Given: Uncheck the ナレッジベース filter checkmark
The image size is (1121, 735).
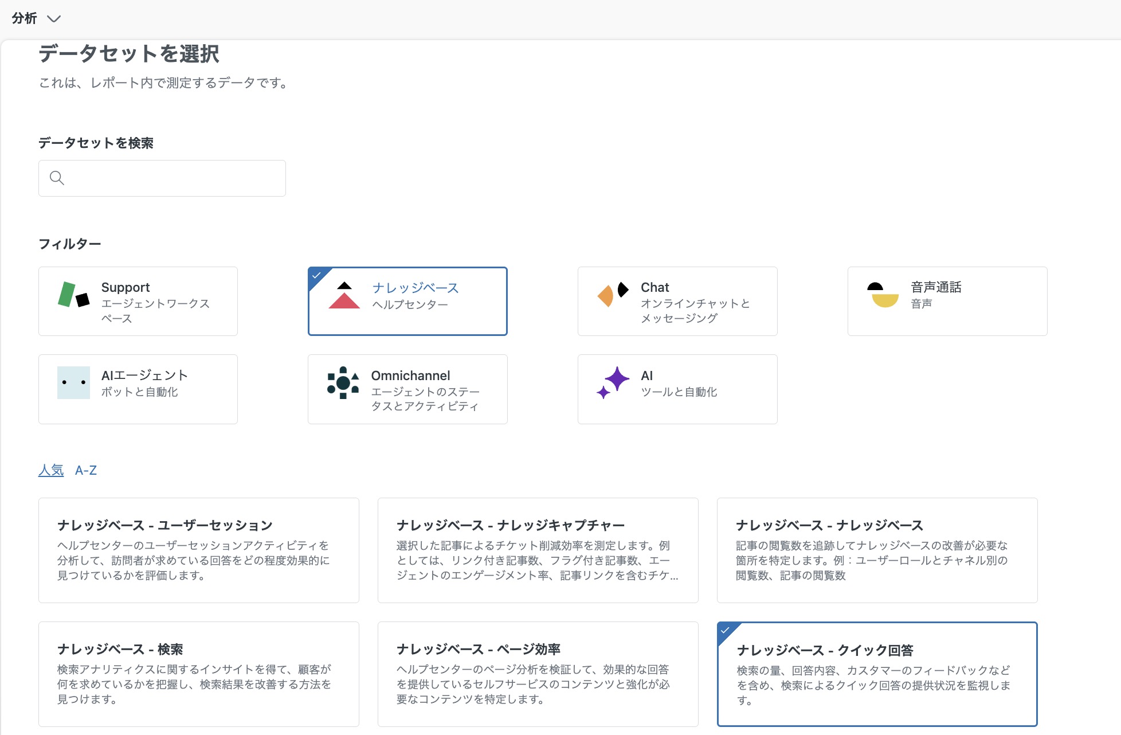Looking at the screenshot, I should click(316, 275).
